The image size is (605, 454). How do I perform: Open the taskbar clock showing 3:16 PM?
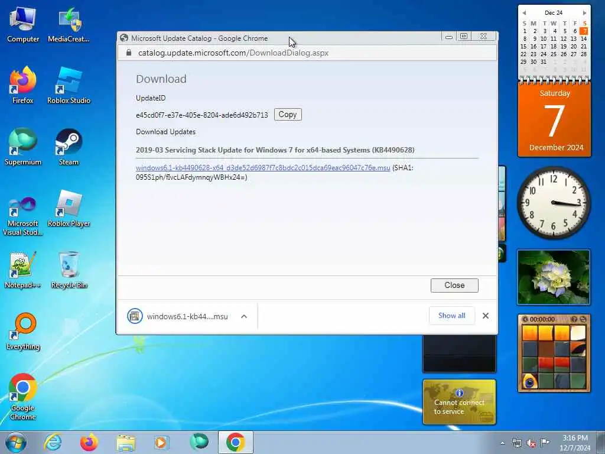pyautogui.click(x=575, y=443)
